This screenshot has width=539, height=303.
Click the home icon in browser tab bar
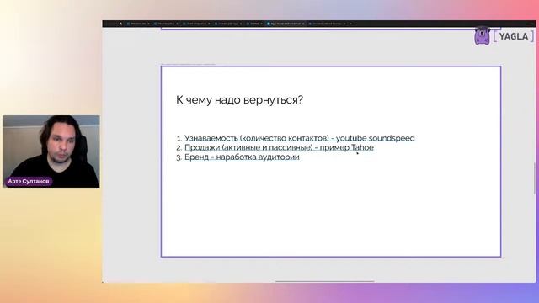tap(120, 24)
